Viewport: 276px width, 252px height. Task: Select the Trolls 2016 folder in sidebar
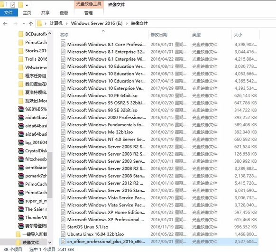click(x=33, y=59)
